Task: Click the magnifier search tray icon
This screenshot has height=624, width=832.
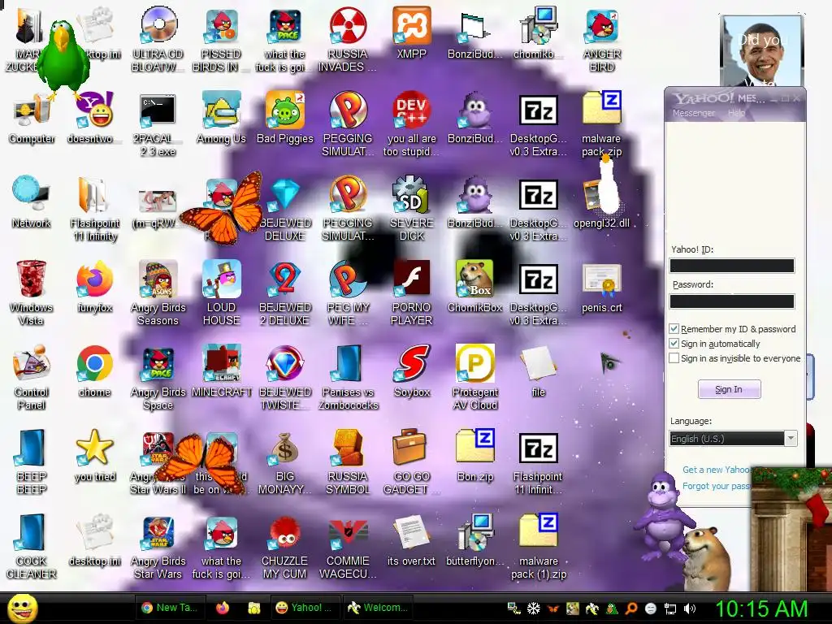Action: 630,609
